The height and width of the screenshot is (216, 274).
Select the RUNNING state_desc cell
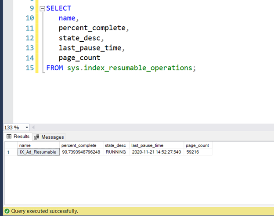116,152
